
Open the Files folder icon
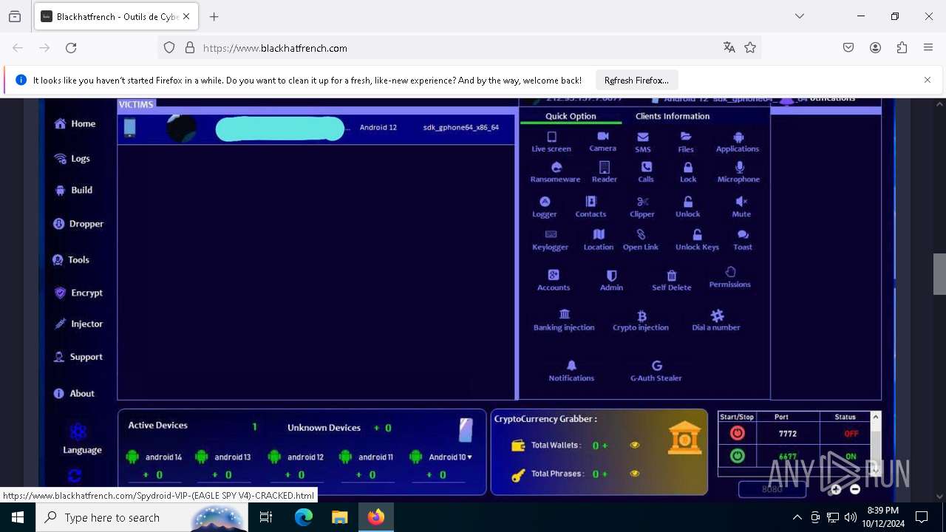(x=686, y=137)
